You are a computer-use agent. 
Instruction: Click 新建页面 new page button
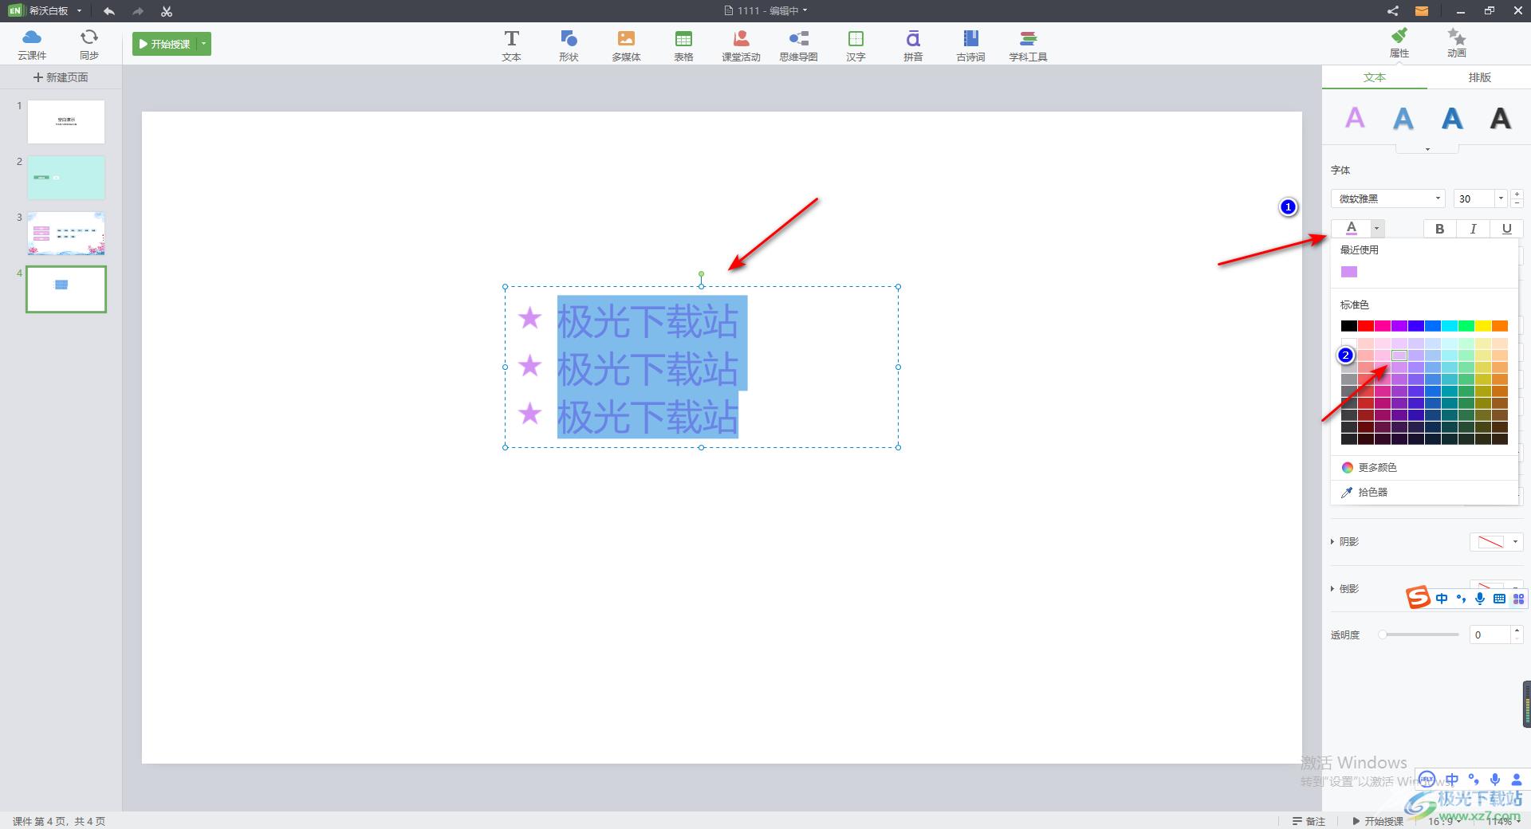pos(61,77)
